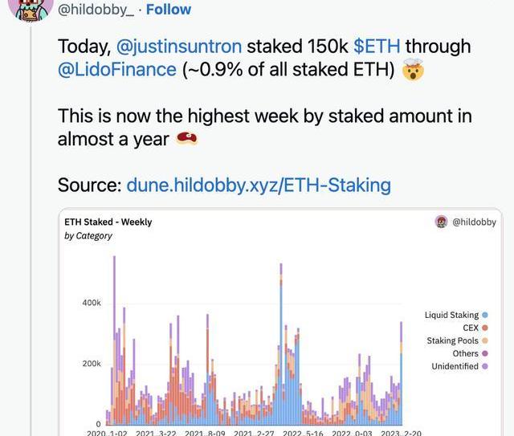Toggle the CEX legend dot

485,328
